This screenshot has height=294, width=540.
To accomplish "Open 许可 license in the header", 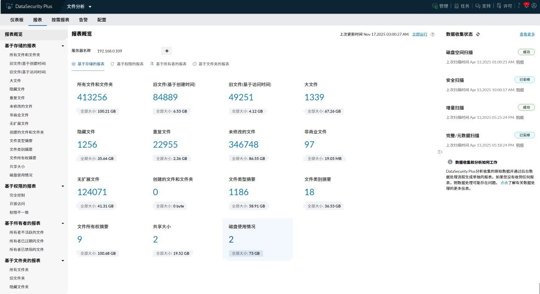I will (504, 6).
